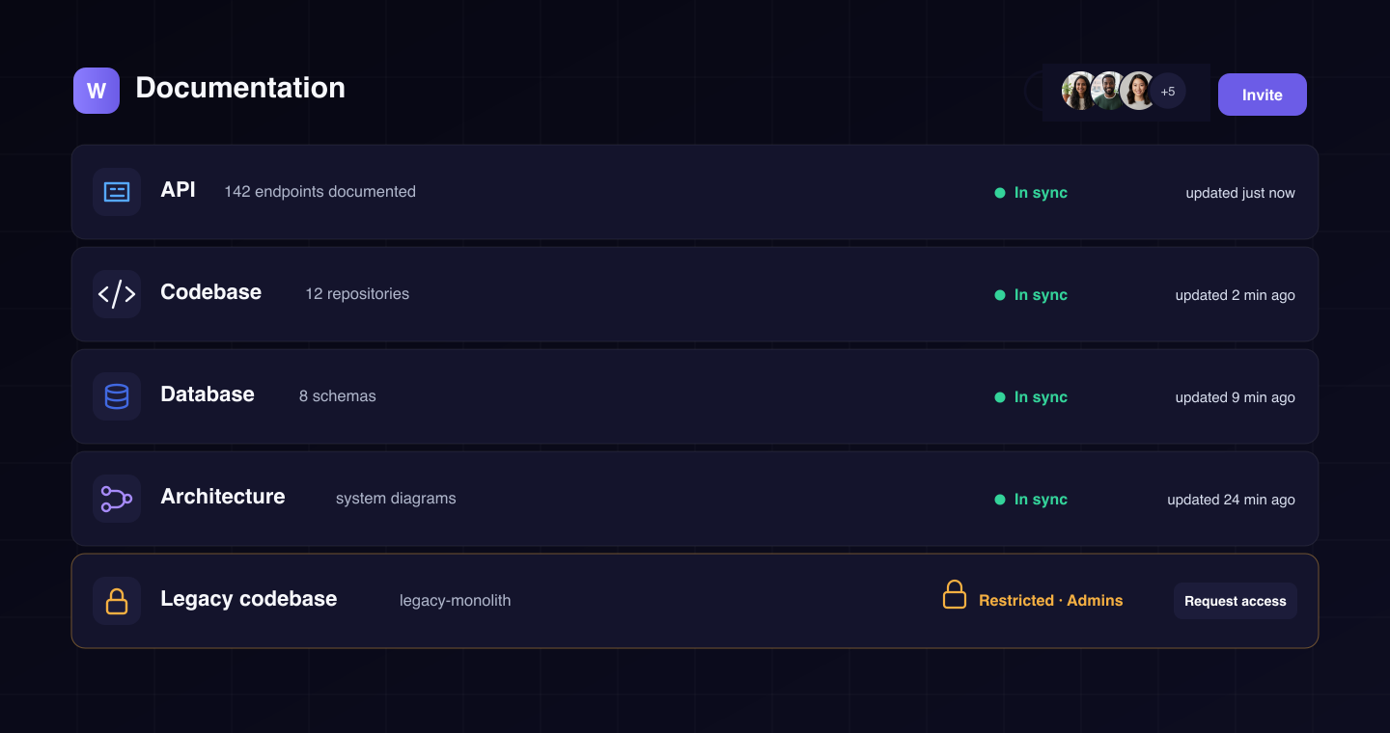Click the In sync status on Database row
The image size is (1390, 733).
coord(1031,397)
